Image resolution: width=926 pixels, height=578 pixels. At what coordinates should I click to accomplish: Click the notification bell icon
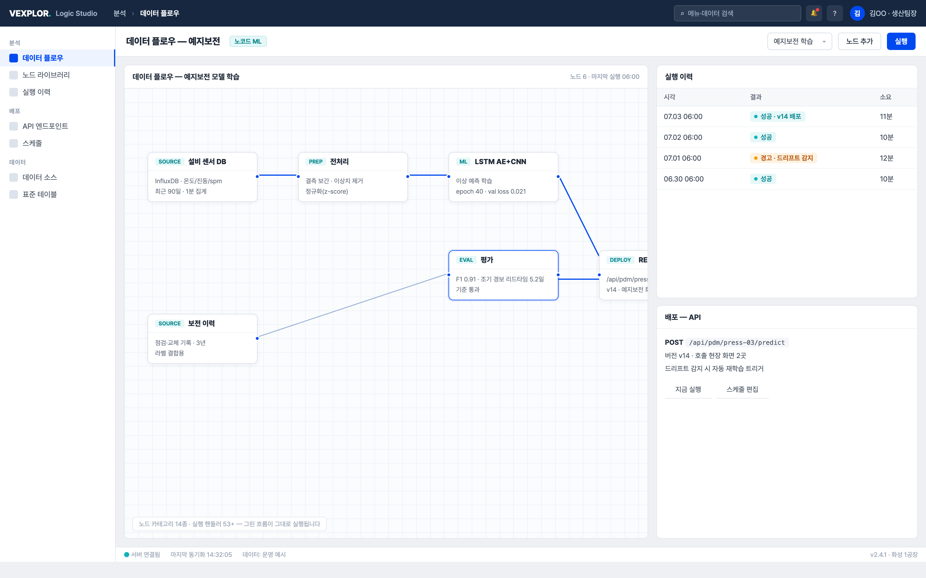click(813, 13)
